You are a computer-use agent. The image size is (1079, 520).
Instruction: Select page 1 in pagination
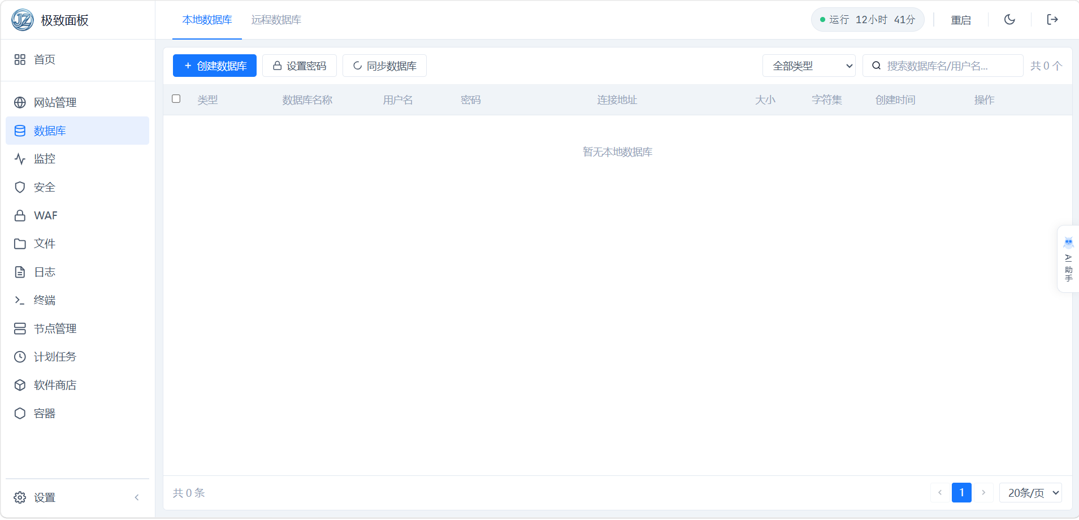(961, 493)
